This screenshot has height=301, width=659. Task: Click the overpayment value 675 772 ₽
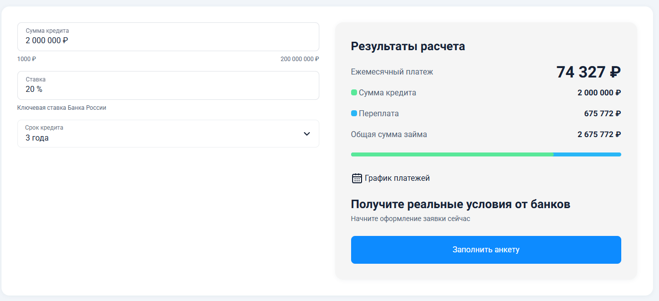pyautogui.click(x=602, y=114)
